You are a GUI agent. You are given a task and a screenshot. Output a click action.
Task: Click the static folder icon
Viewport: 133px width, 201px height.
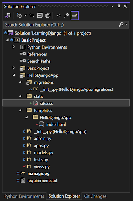pos(29,96)
